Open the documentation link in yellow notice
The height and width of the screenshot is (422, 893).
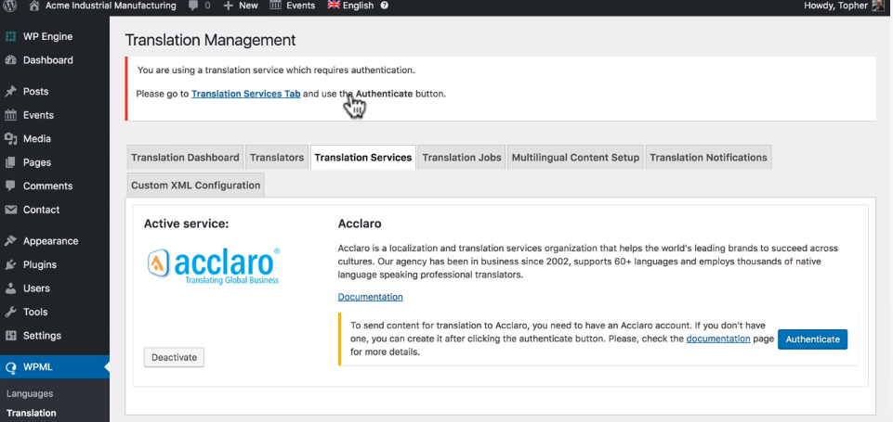point(718,339)
